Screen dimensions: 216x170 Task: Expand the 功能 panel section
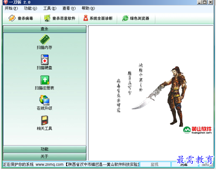pos(45,149)
